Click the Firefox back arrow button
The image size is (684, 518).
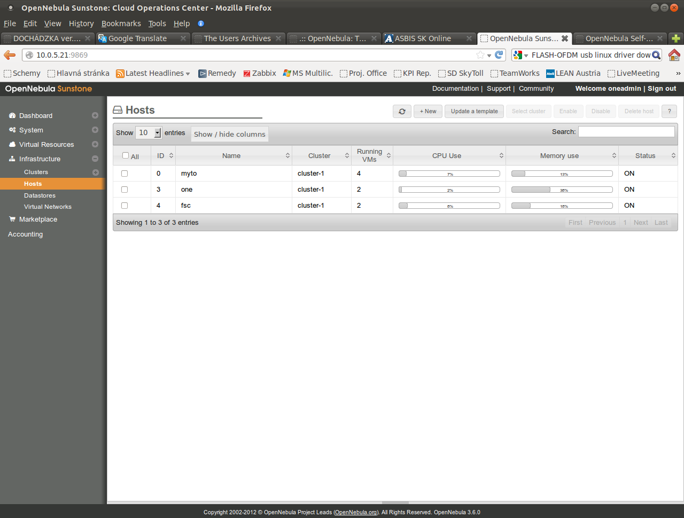pos(10,54)
